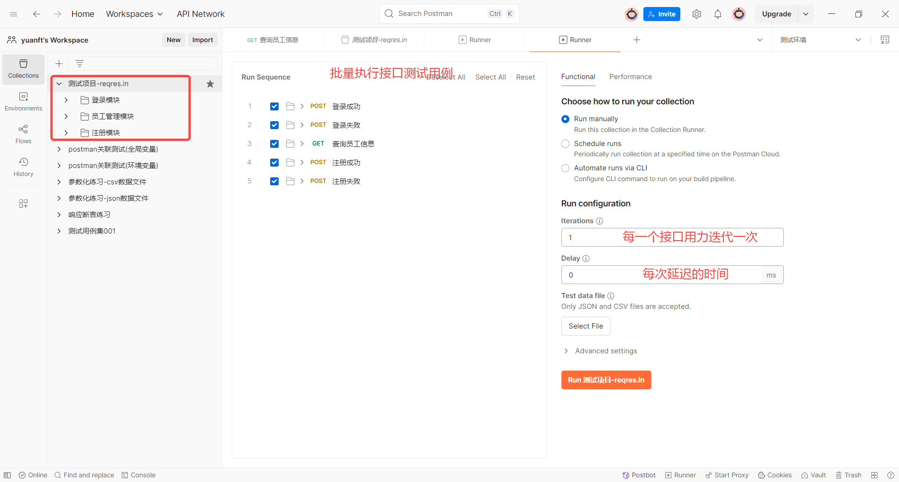Click the Iterations info icon
This screenshot has width=899, height=482.
pyautogui.click(x=599, y=221)
